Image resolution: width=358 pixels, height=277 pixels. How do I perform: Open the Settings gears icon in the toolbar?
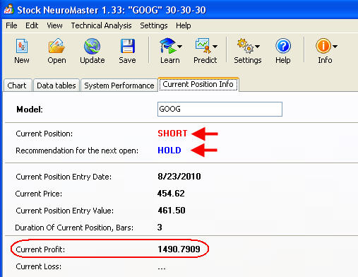tap(245, 46)
